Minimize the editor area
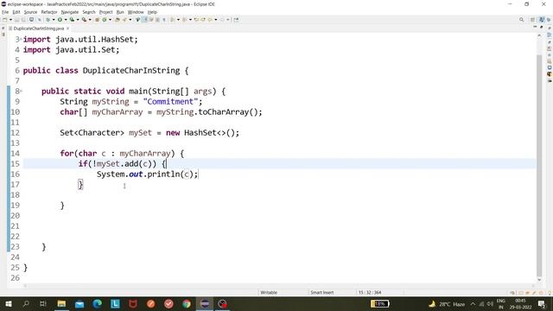Image resolution: width=553 pixels, height=311 pixels. coord(535,27)
